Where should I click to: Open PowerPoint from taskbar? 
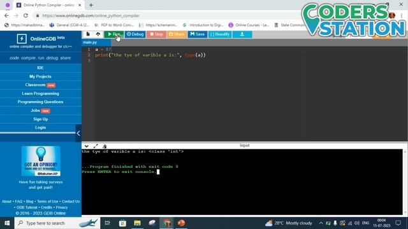181,223
